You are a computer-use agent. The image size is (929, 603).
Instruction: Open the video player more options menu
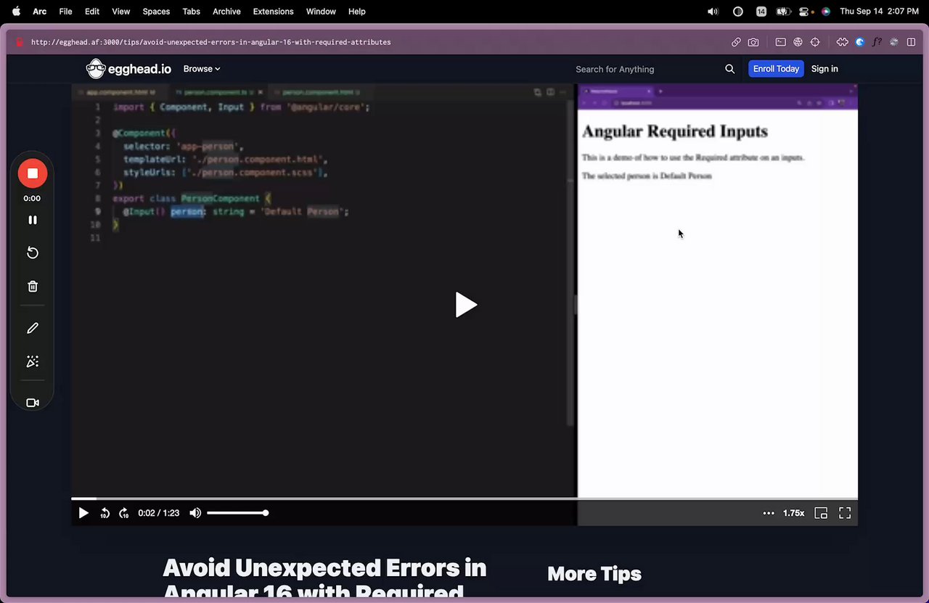click(x=769, y=513)
